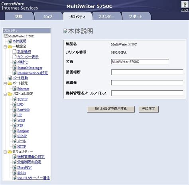Screen dimensions: 189x185
Task: Click the MultiWriter 5750C printer root icon
Action: pos(6,36)
